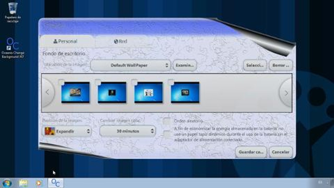Launch Windows Media Player from the taskbar

pyautogui.click(x=39, y=183)
